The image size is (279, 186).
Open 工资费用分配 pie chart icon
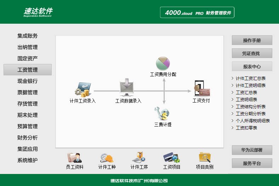[163, 63]
